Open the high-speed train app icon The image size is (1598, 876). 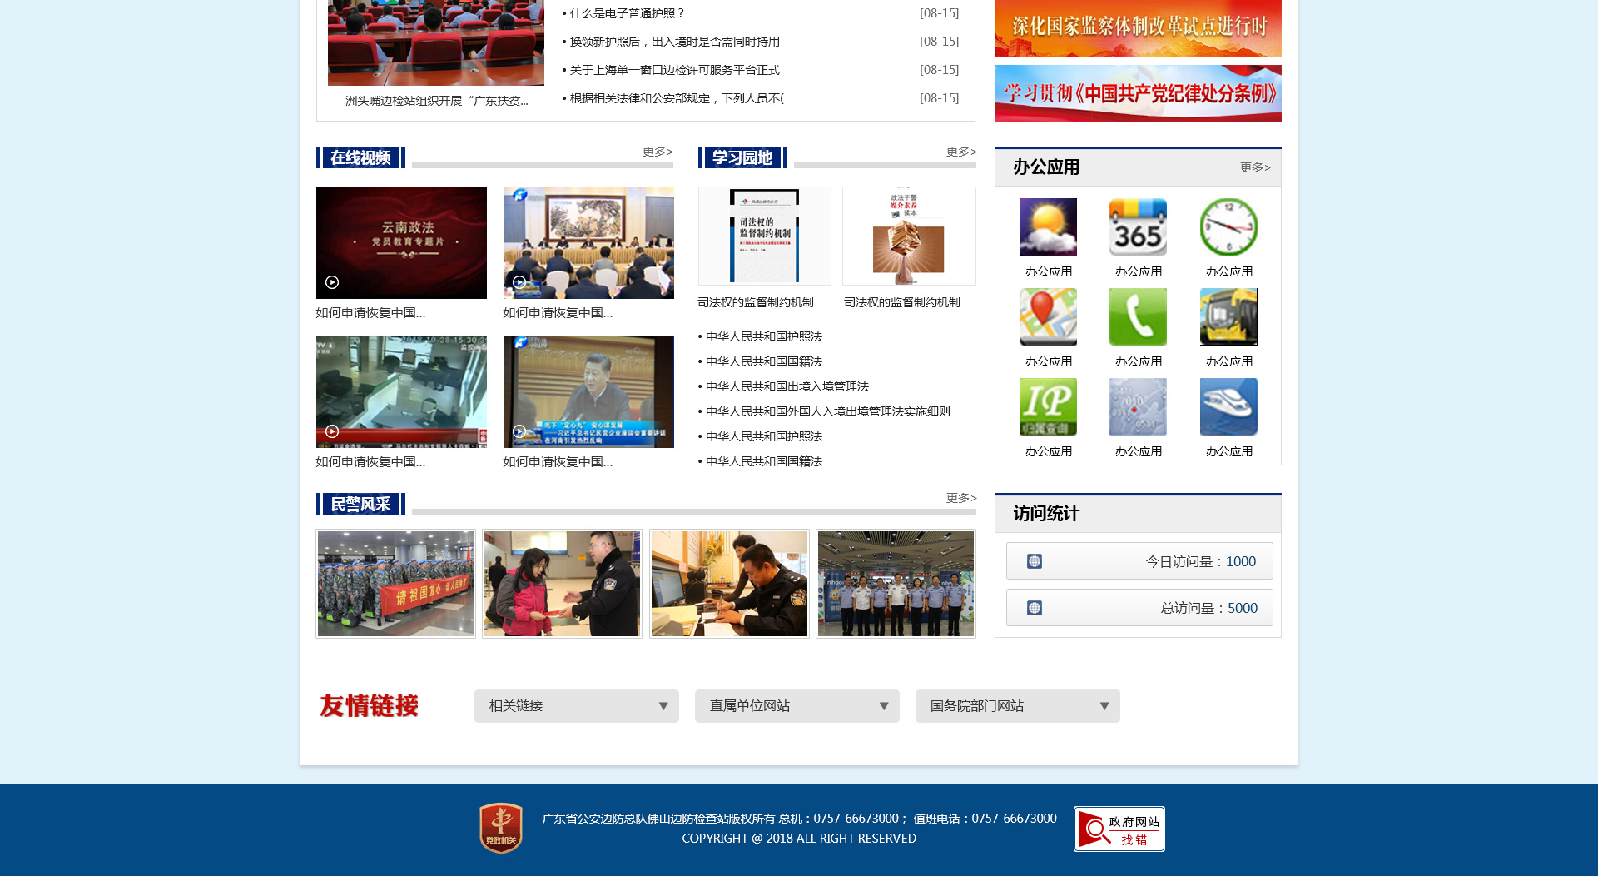(1228, 407)
